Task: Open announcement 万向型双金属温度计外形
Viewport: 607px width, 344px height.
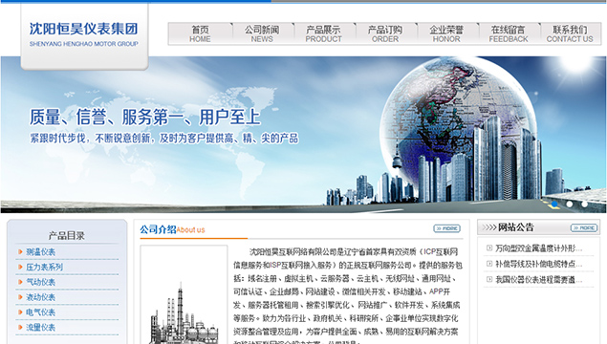Action: click(x=538, y=248)
